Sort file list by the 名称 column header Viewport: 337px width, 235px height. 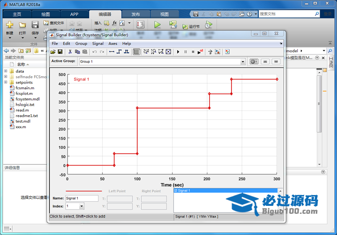21,64
